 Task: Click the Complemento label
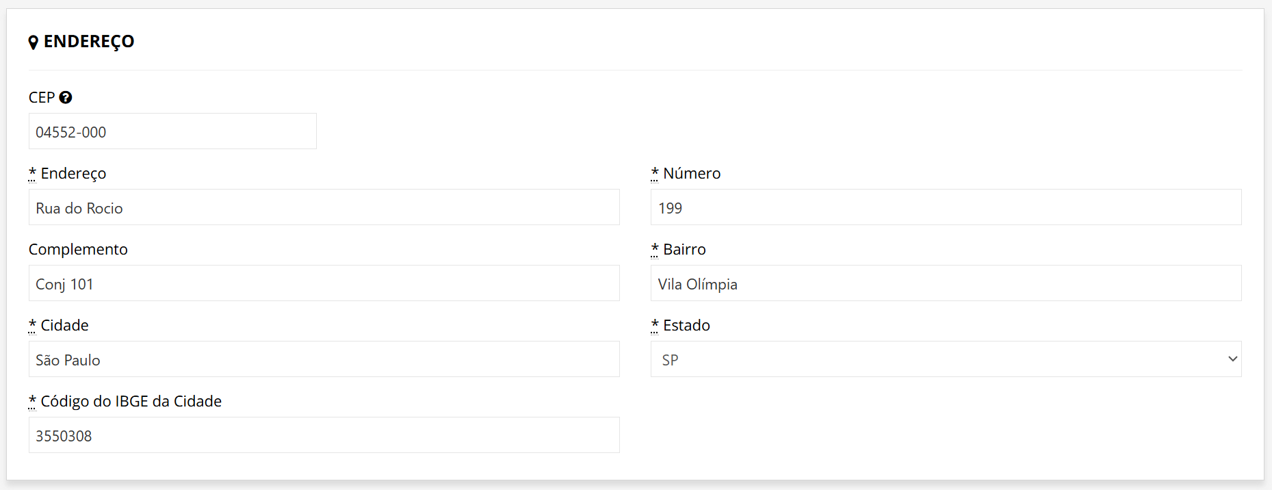pos(78,249)
